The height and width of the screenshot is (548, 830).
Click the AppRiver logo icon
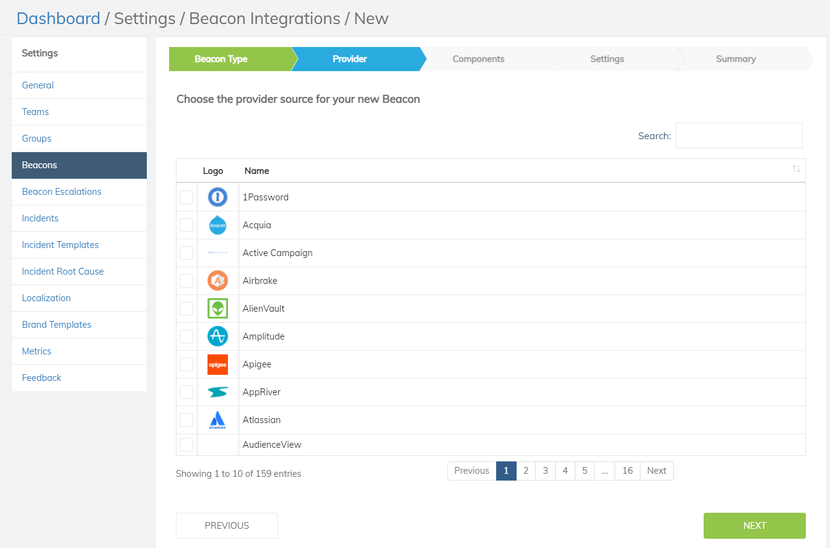217,392
